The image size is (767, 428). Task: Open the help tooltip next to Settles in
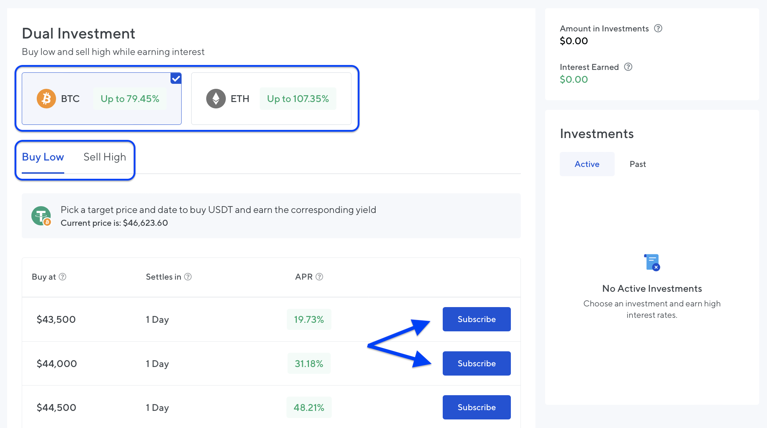pos(189,276)
